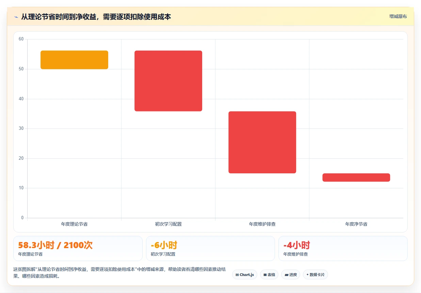Click the red 年度维护排查 bar
The image size is (421, 293).
tap(262, 142)
